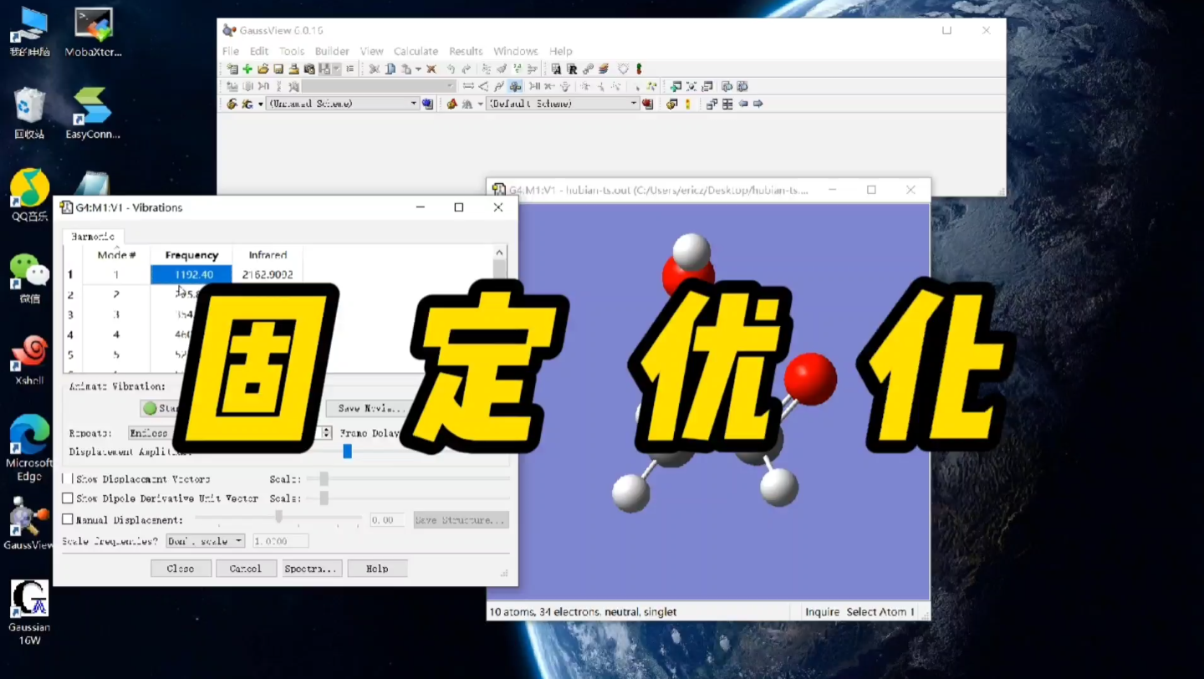This screenshot has width=1204, height=679.
Task: Click the Help button in Vibrations dialog
Action: tap(377, 569)
